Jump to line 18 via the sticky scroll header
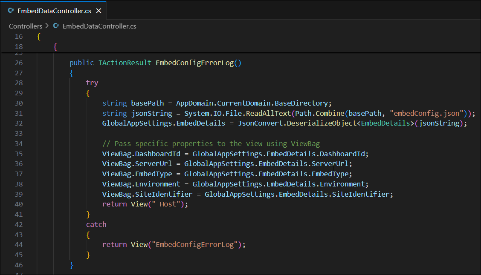Viewport: 481px width, 275px height. (x=55, y=46)
